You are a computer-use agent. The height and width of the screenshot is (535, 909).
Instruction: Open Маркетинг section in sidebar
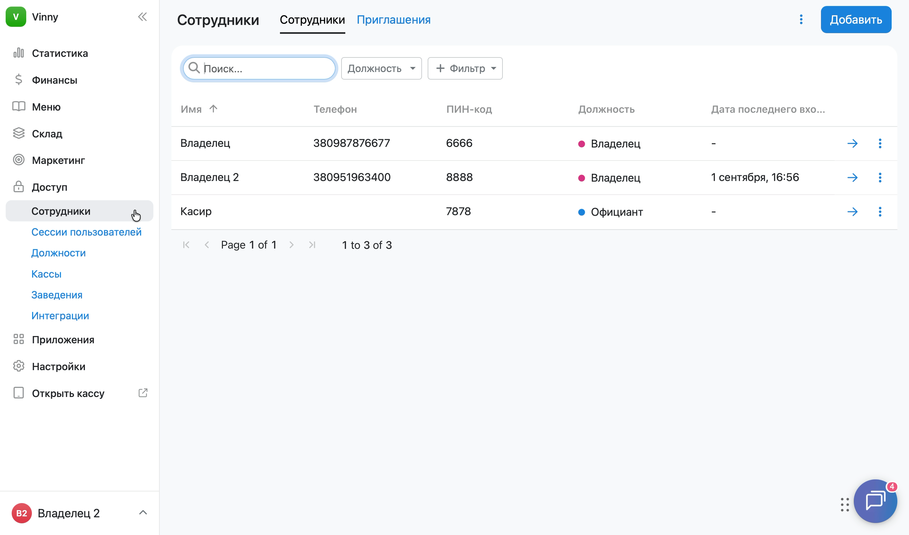click(58, 160)
